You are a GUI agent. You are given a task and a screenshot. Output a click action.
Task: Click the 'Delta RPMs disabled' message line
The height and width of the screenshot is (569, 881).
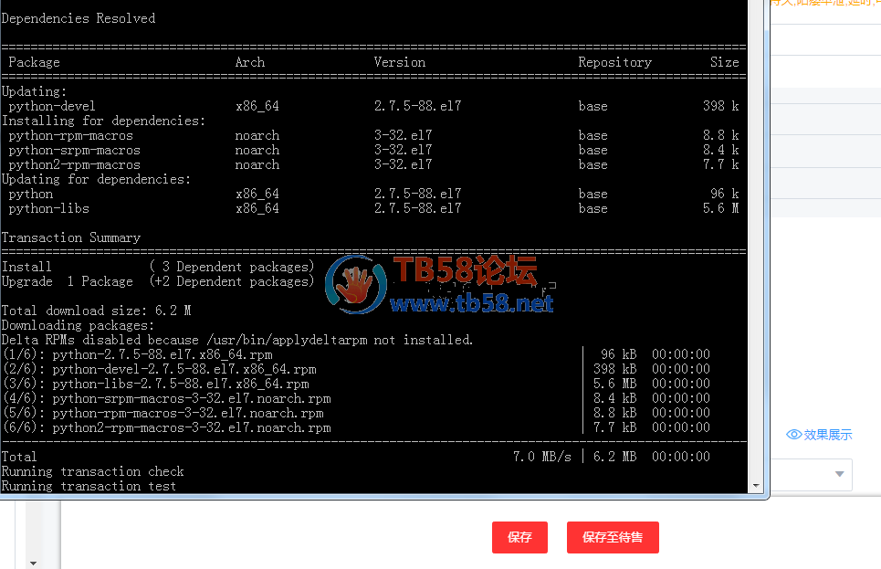[237, 340]
